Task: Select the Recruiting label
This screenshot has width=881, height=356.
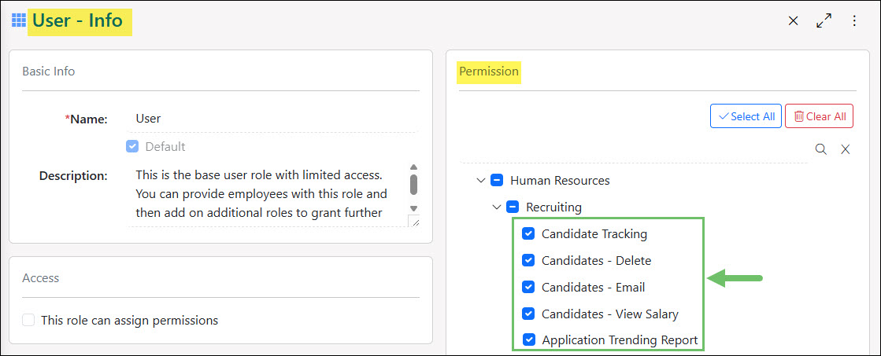Action: coord(553,207)
